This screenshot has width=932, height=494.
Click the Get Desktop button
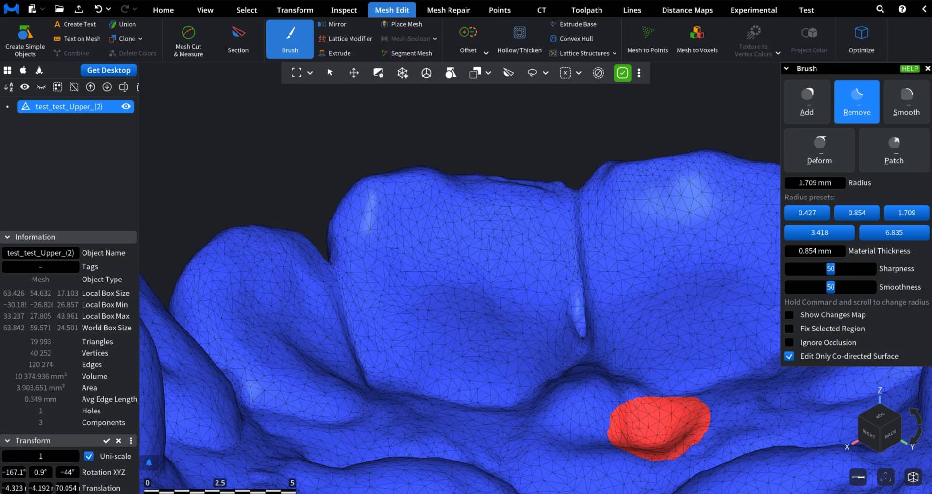[x=109, y=70]
